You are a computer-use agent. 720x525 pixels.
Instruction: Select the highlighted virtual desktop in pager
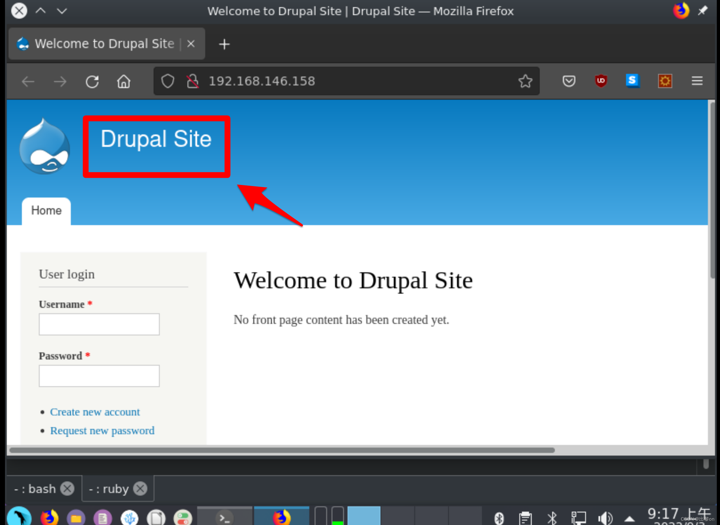tap(364, 516)
